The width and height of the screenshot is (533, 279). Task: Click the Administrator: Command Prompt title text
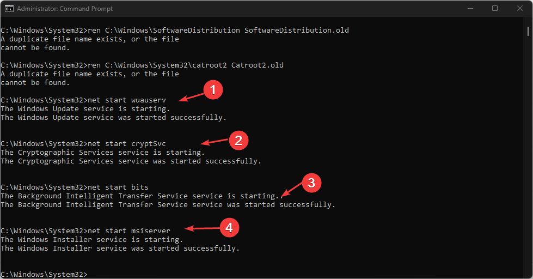coord(65,9)
